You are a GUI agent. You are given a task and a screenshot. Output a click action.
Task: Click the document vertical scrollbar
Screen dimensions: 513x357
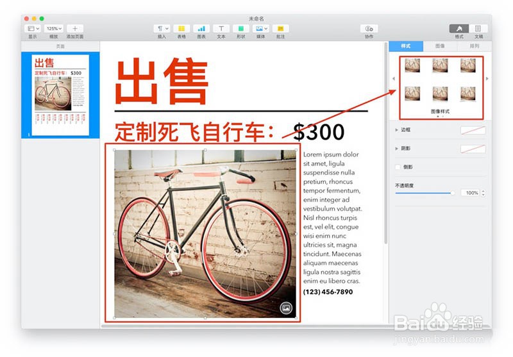click(x=386, y=143)
